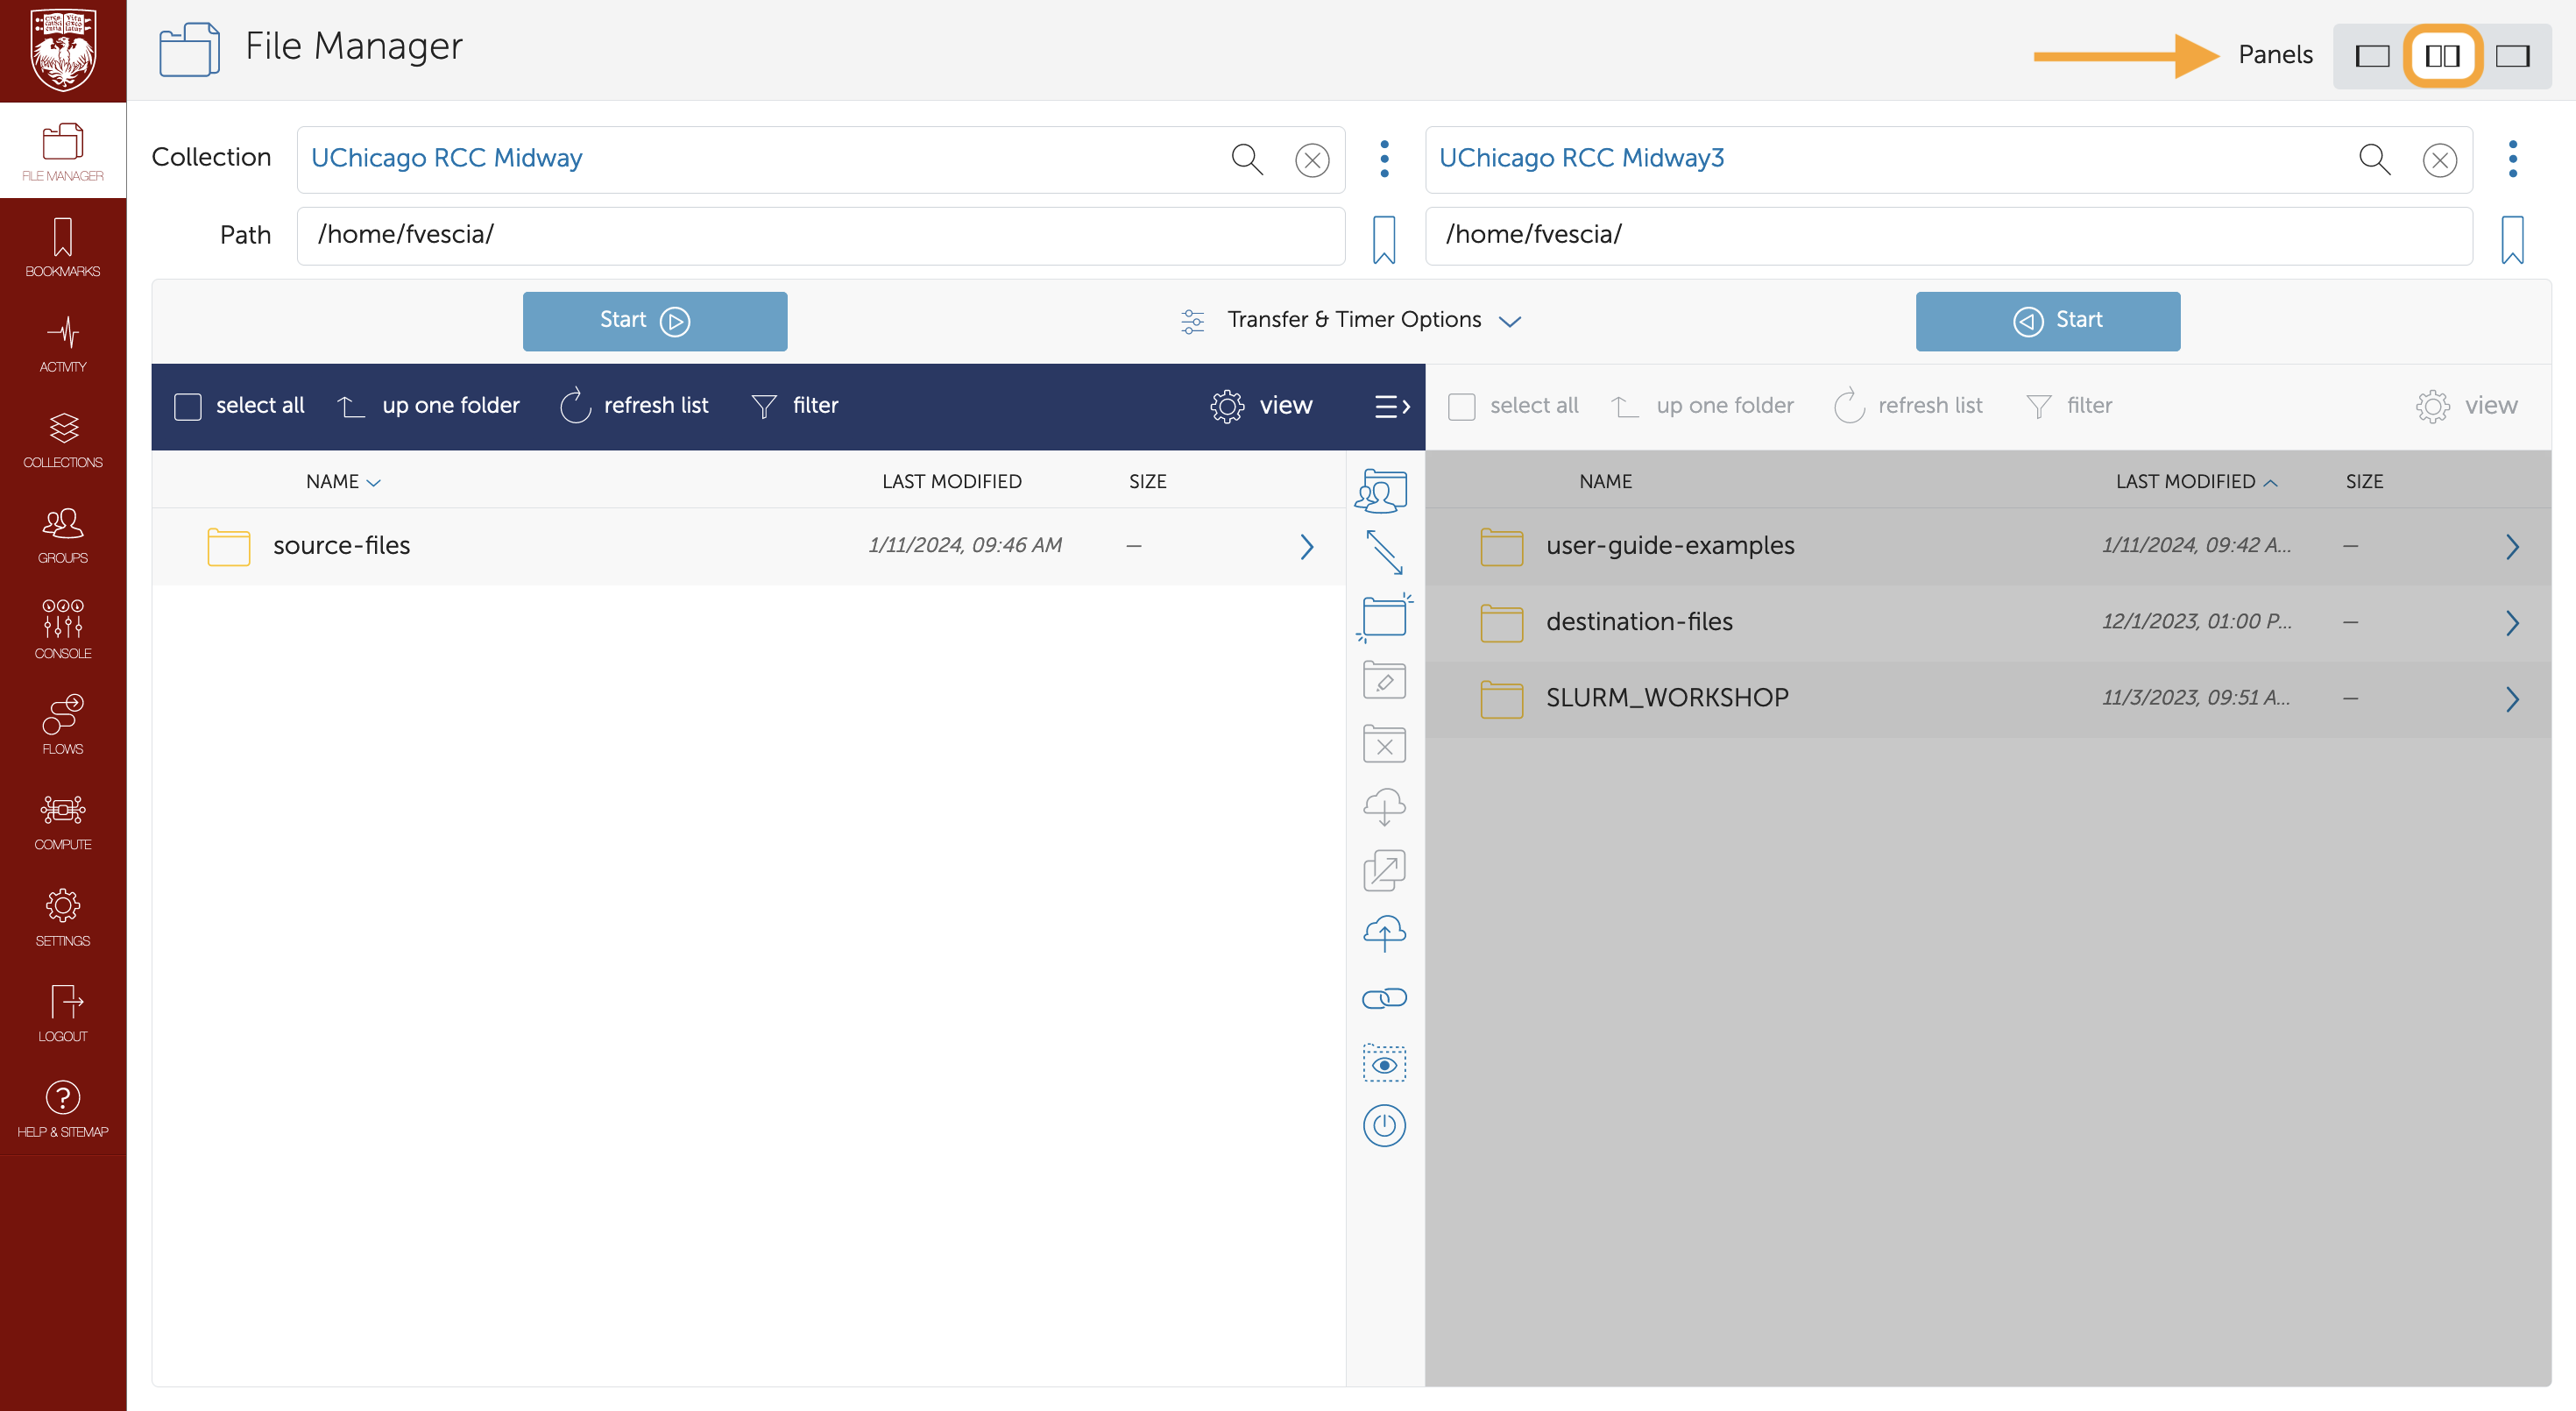Switch to single panel layout
Image resolution: width=2576 pixels, height=1411 pixels.
(2372, 56)
